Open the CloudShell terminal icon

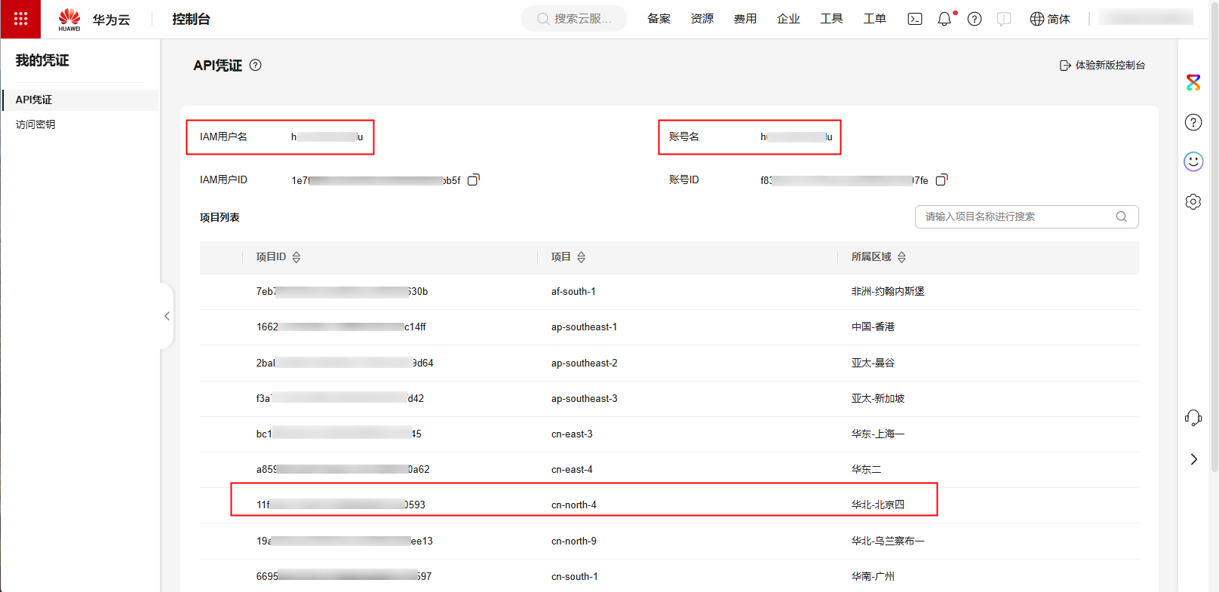(915, 19)
